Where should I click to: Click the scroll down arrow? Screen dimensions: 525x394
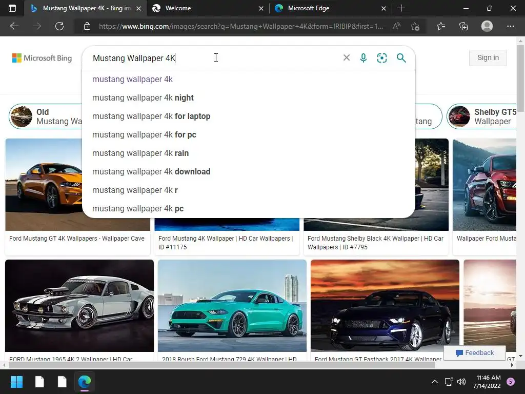[520, 356]
